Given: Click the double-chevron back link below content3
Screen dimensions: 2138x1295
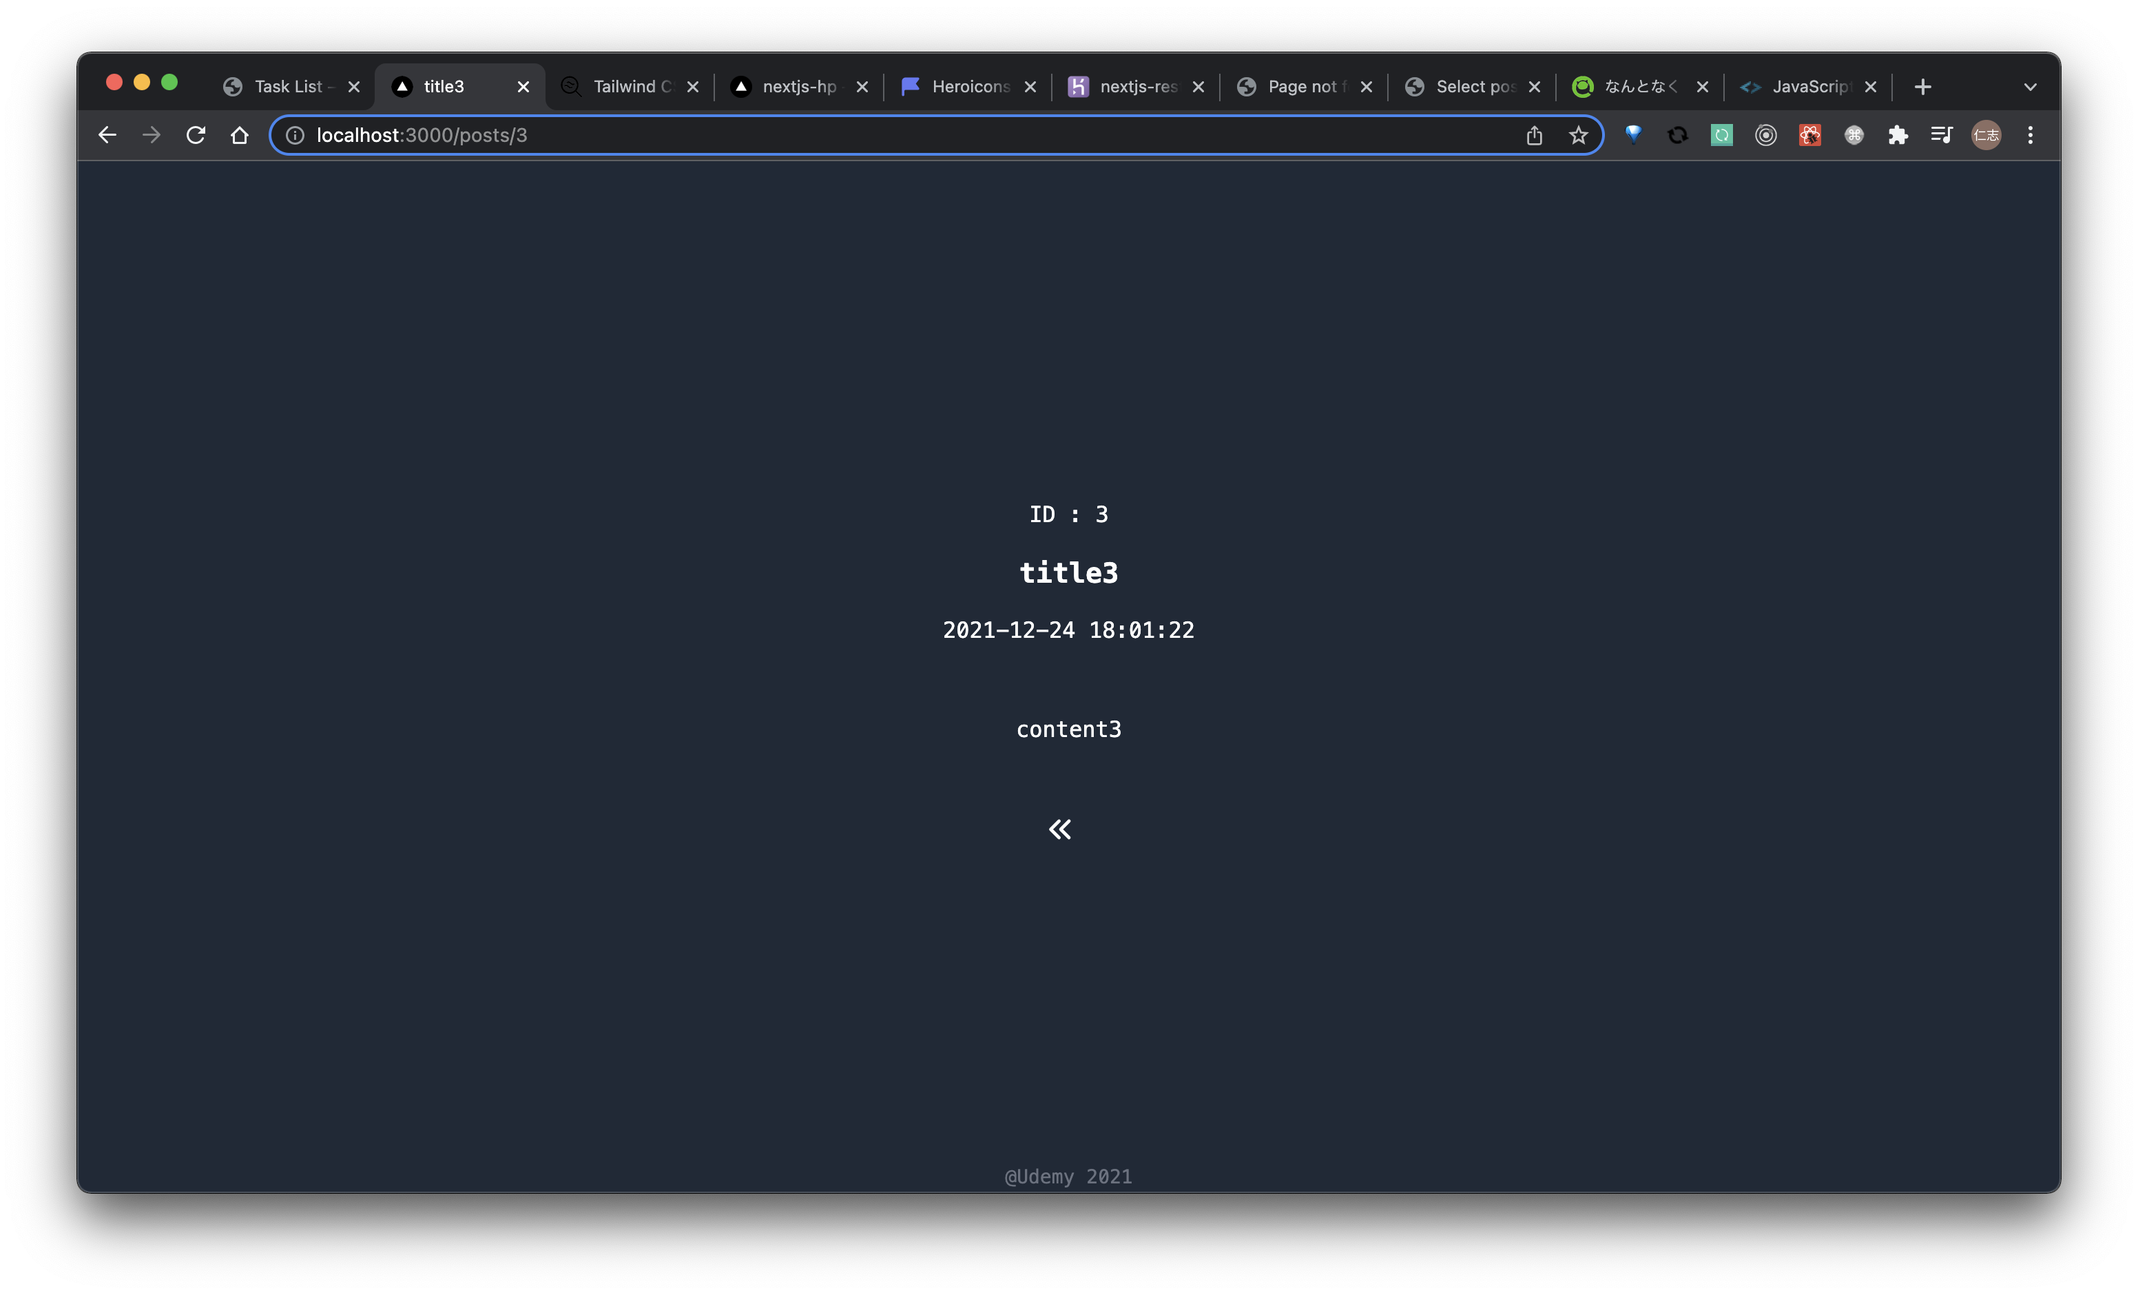Looking at the screenshot, I should (1059, 829).
